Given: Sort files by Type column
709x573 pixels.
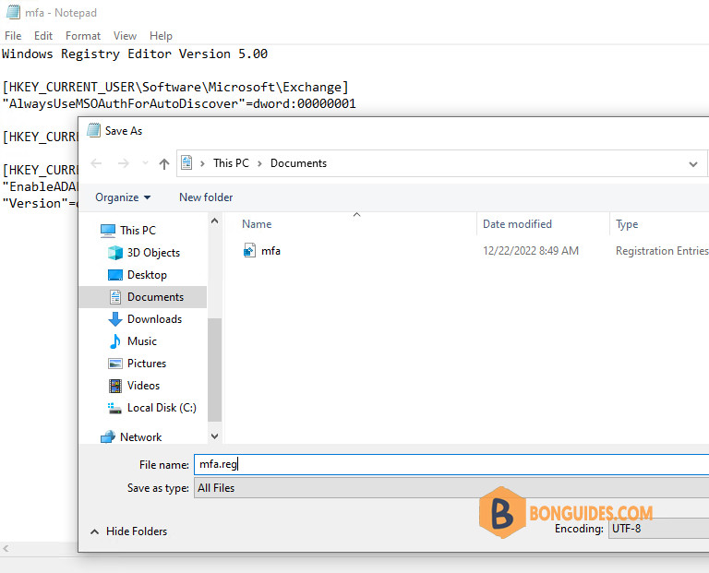Looking at the screenshot, I should [x=627, y=224].
